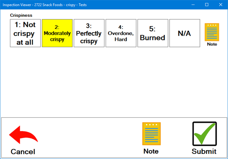This screenshot has height=159, width=228.
Task: Click the Inspection Viewer title bar text
Action: point(46,5)
